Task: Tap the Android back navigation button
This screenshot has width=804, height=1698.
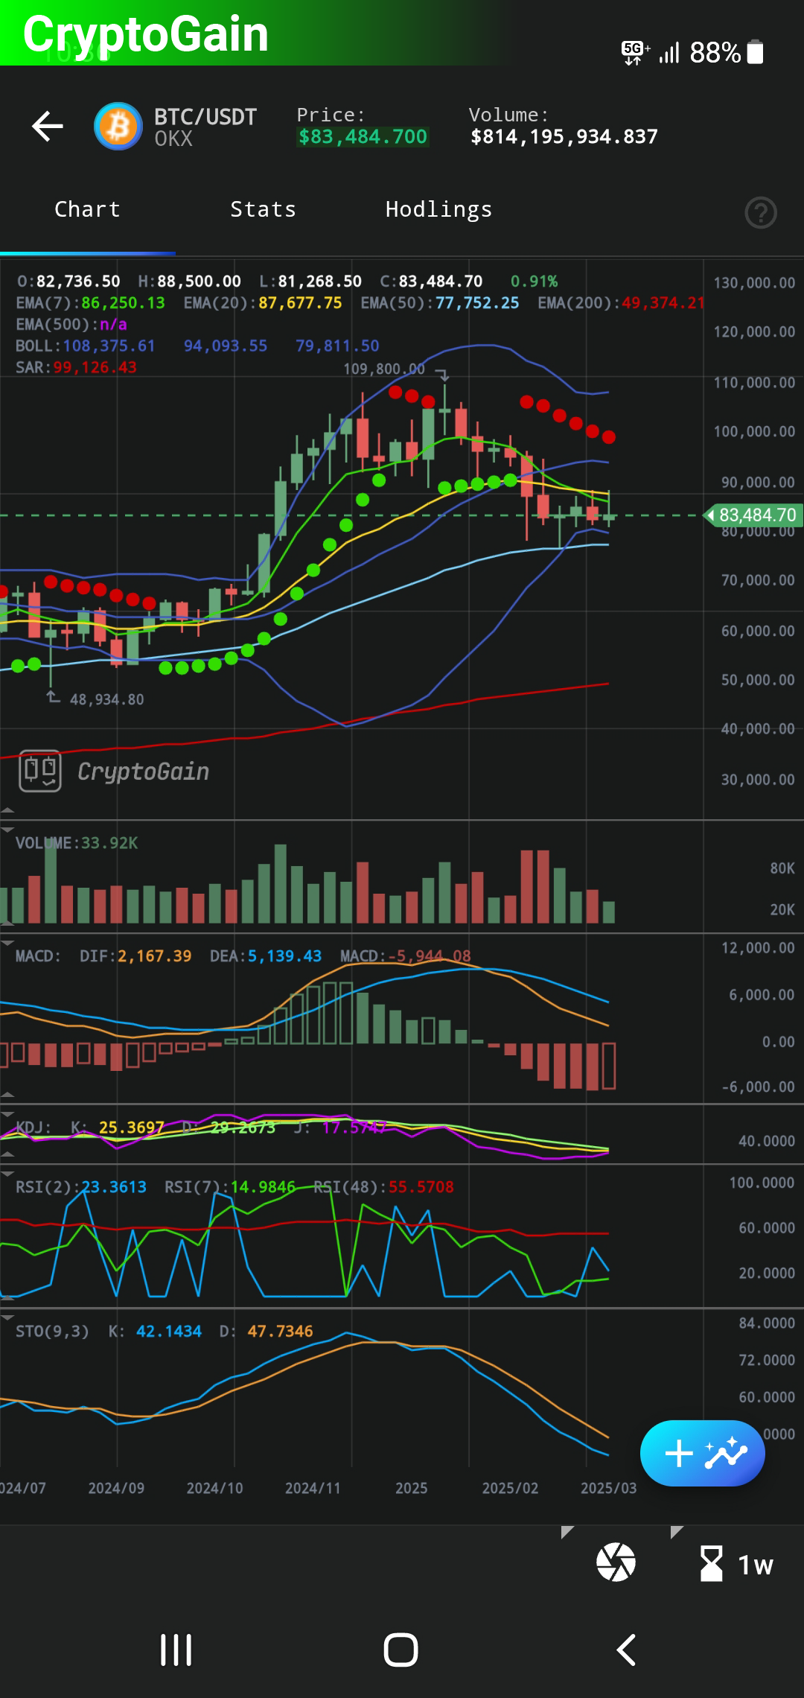Action: (626, 1650)
